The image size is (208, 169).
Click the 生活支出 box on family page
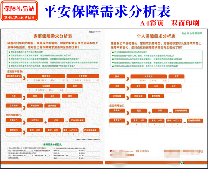(35, 122)
